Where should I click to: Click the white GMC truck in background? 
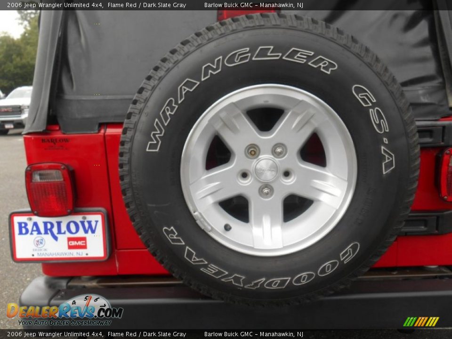pyautogui.click(x=14, y=109)
